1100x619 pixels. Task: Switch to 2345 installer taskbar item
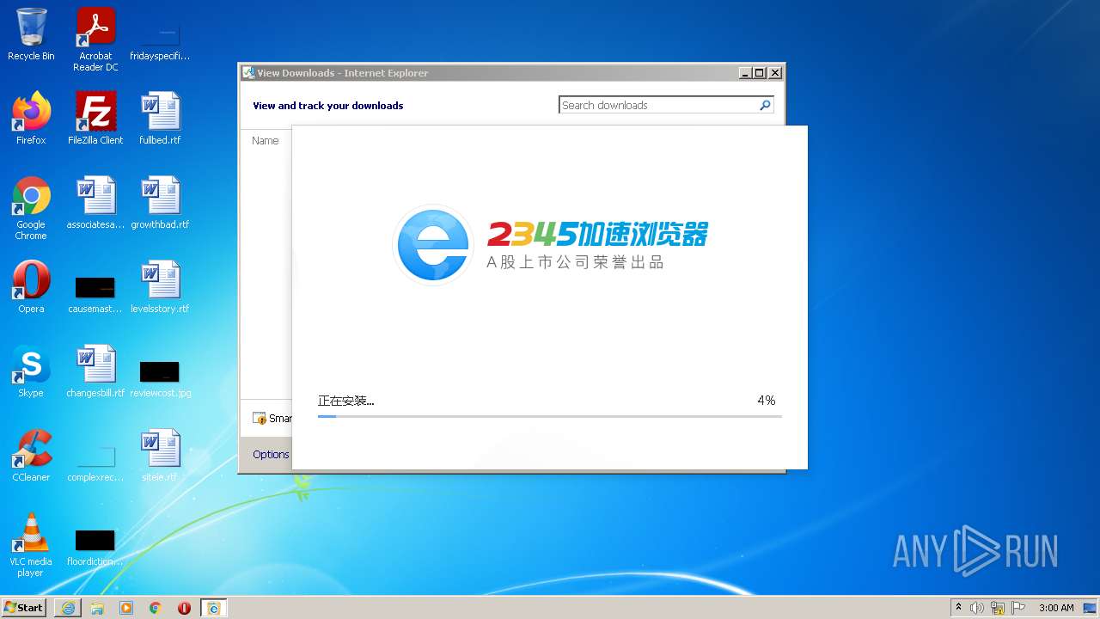213,608
